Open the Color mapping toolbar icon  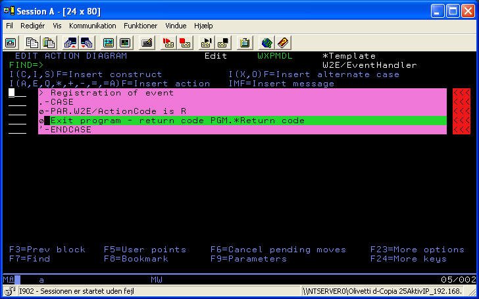125,43
